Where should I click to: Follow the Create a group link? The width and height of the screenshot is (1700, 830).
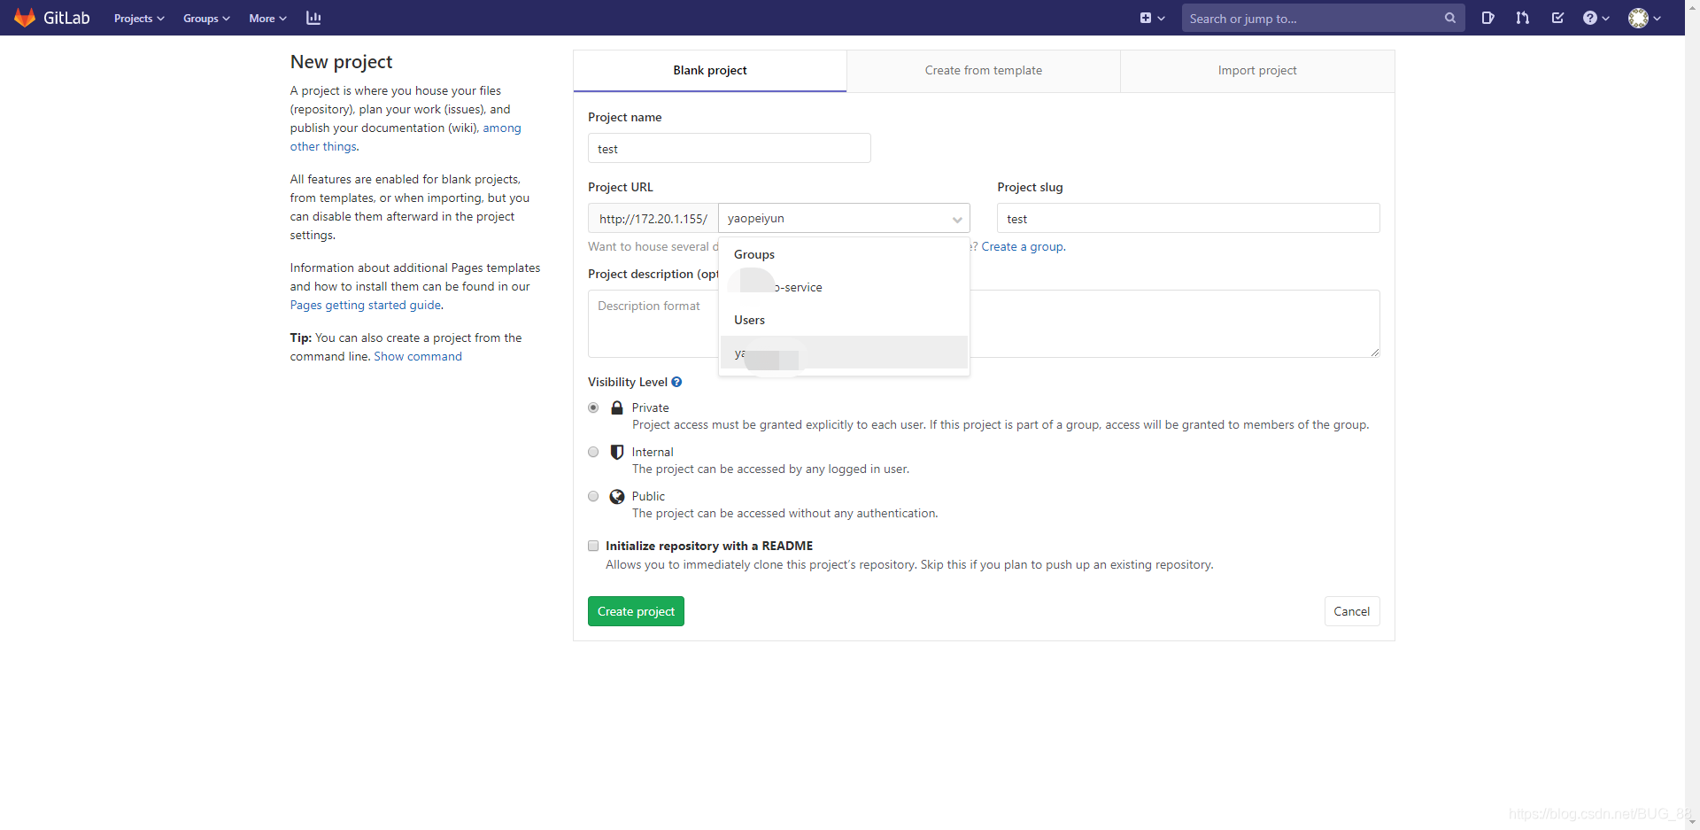point(1023,246)
